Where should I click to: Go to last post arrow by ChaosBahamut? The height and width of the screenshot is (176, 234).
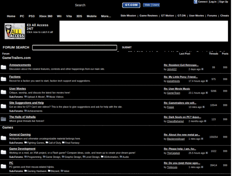205,121
